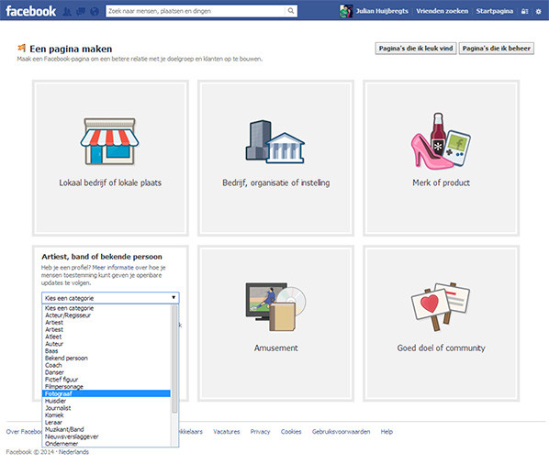
Task: Select the Amusement category tile
Action: click(276, 324)
